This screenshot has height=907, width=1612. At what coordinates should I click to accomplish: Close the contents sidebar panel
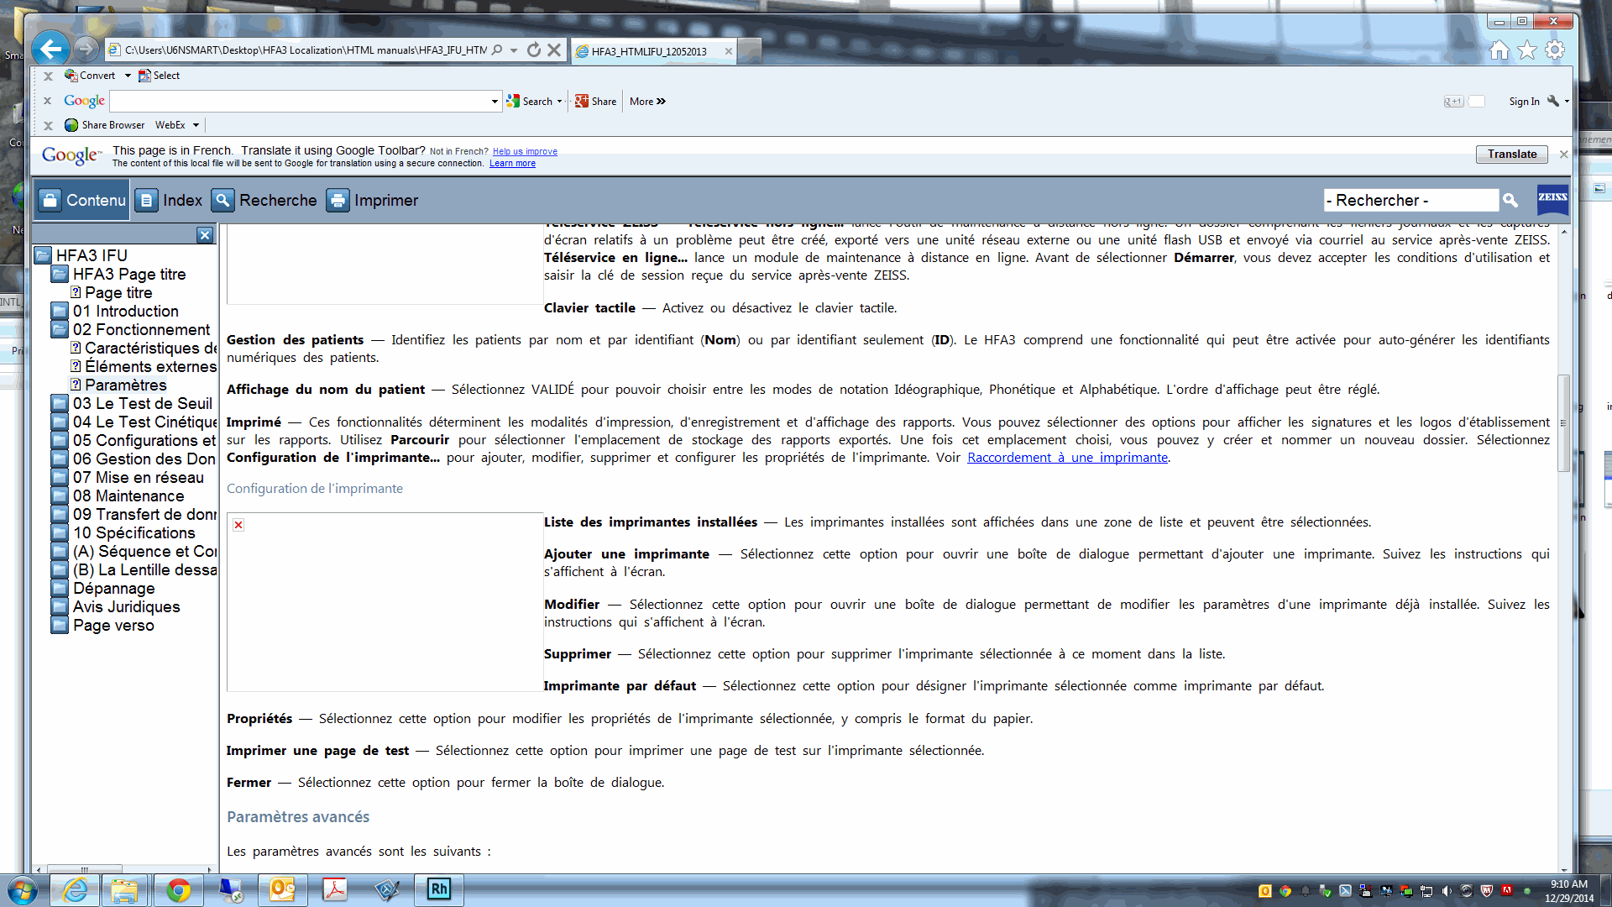205,235
